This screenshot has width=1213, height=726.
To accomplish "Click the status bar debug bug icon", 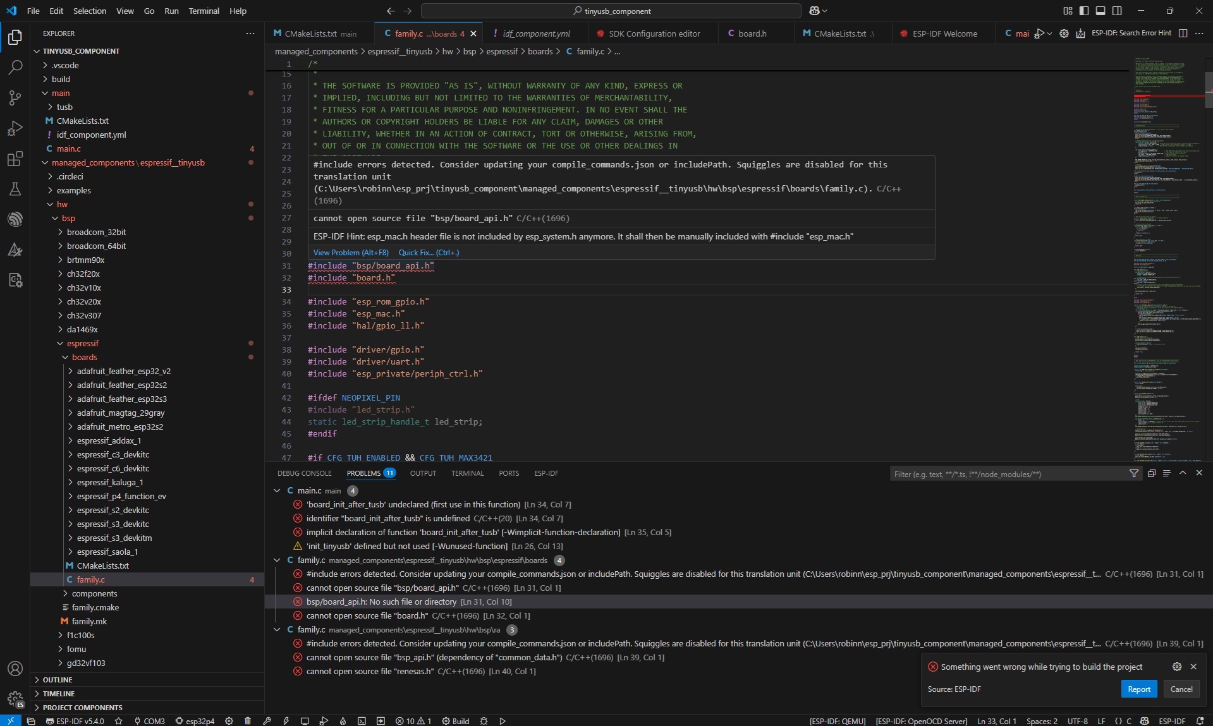I will tap(484, 721).
